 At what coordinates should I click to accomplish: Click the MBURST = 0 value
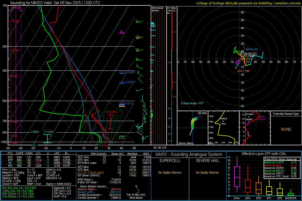[x=54, y=178]
